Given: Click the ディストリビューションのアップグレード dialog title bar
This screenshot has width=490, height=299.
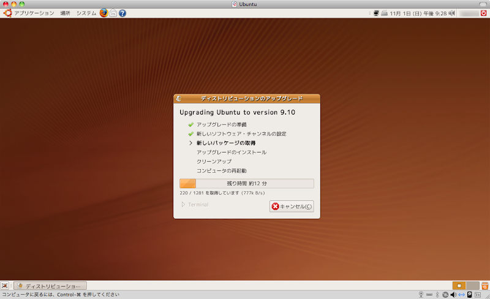Looking at the screenshot, I should tap(247, 99).
